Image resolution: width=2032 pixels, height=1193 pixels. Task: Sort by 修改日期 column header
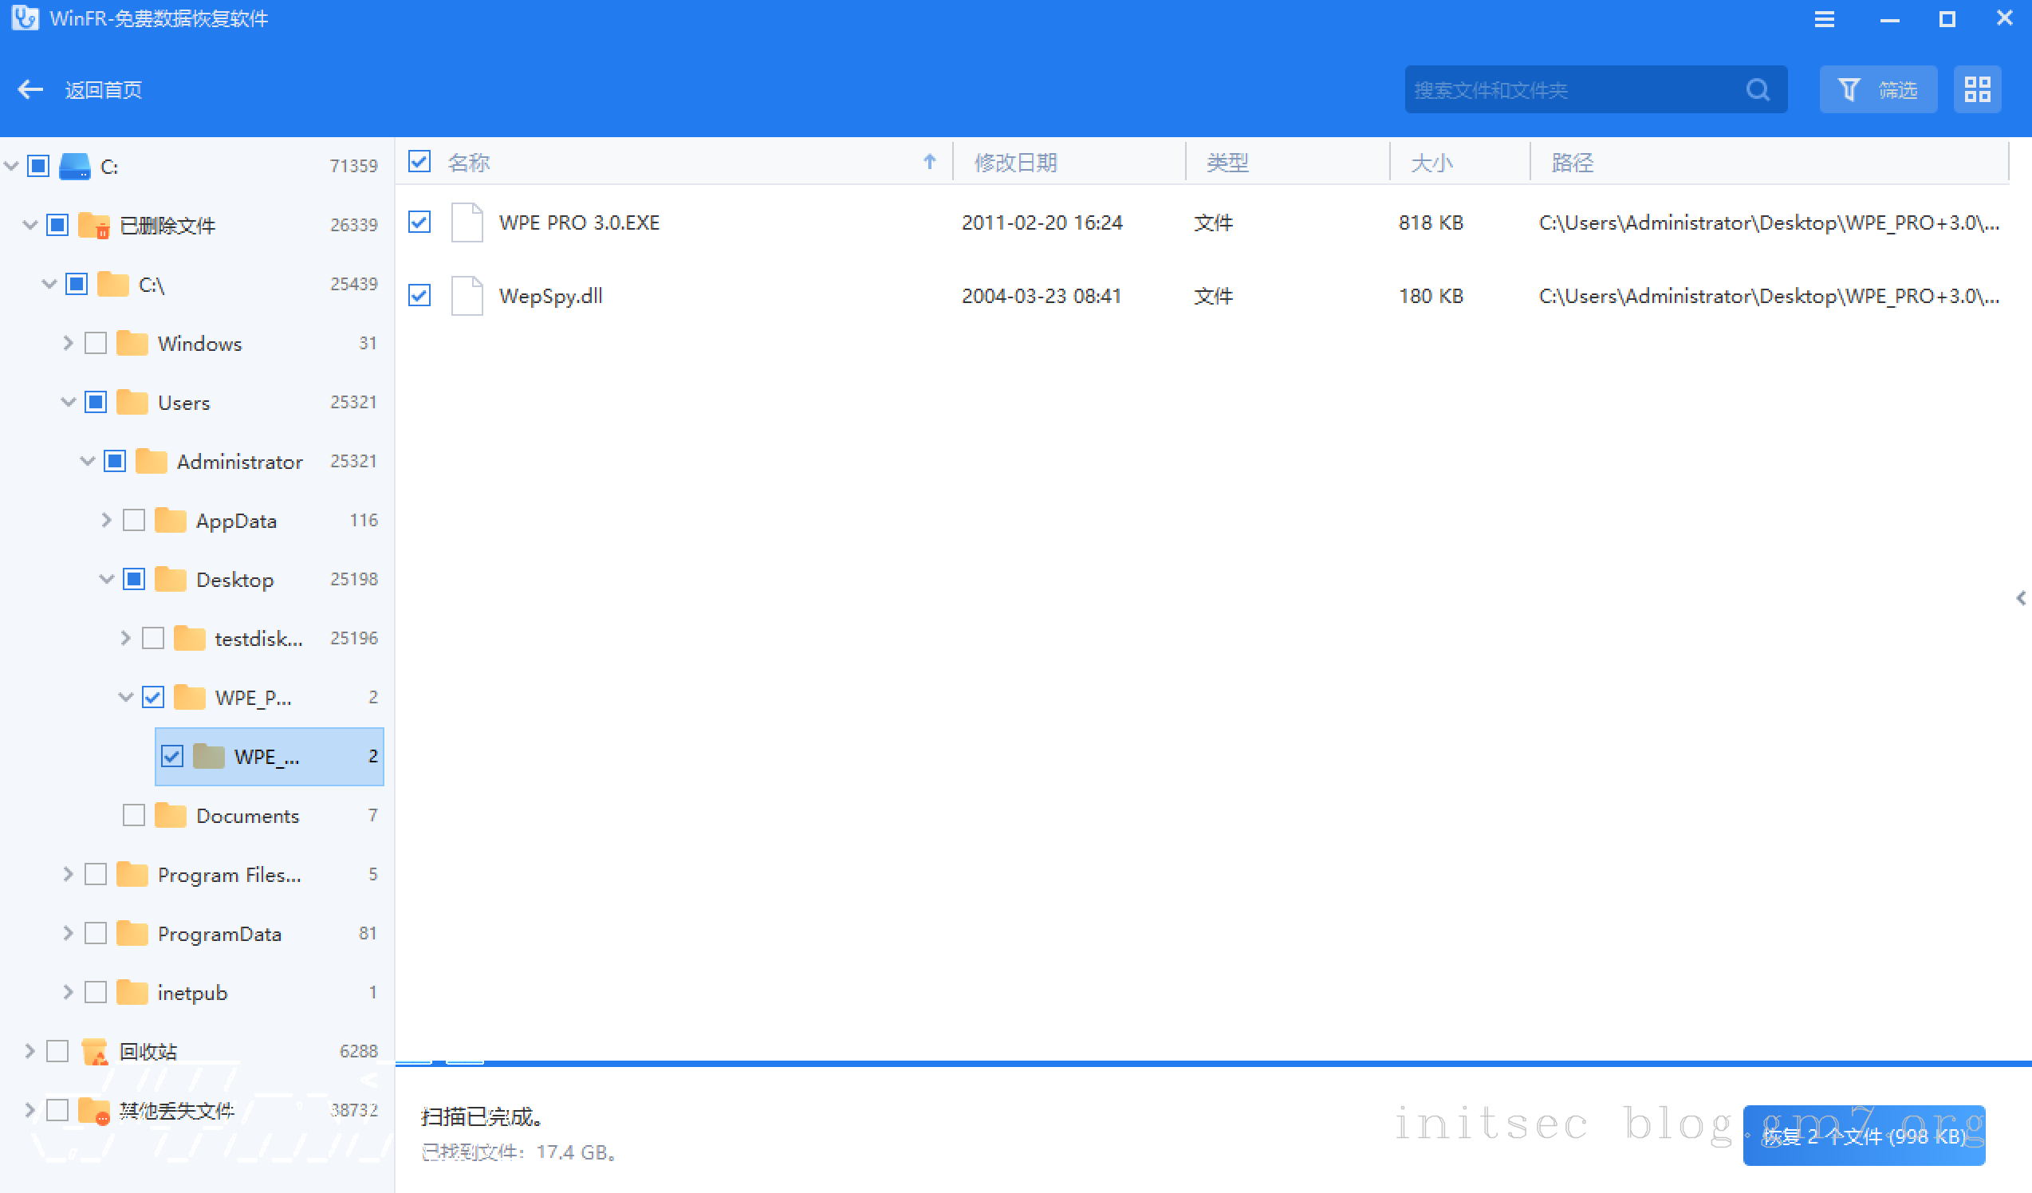click(x=1014, y=163)
